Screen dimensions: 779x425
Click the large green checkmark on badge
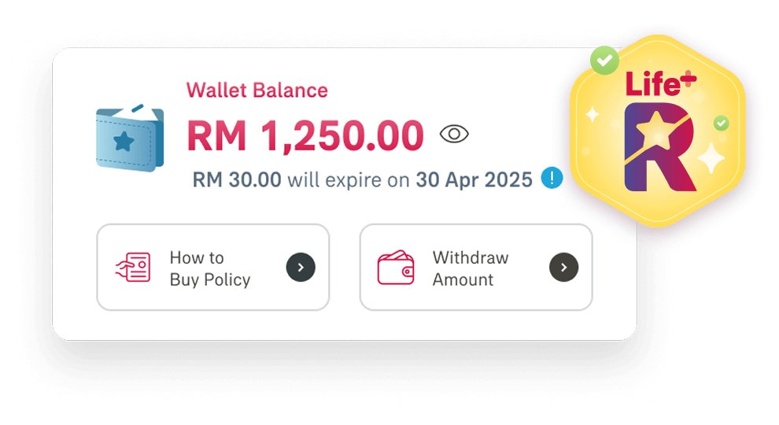604,61
